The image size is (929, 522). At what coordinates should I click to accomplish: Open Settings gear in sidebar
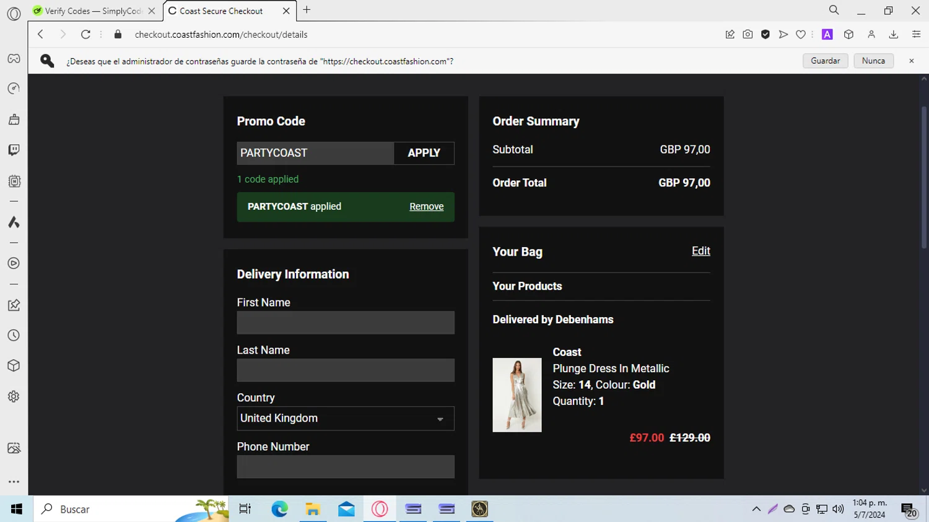point(14,396)
